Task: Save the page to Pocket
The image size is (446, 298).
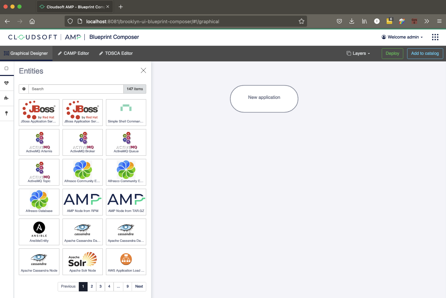Action: 339,21
